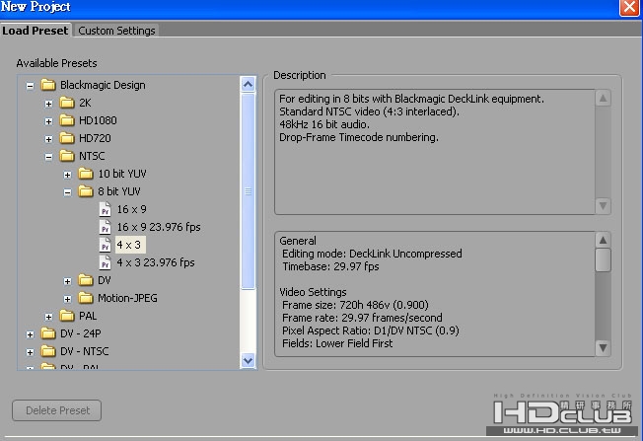
Task: Click the 16 x 9 23.976 fps preset icon
Action: pos(106,227)
